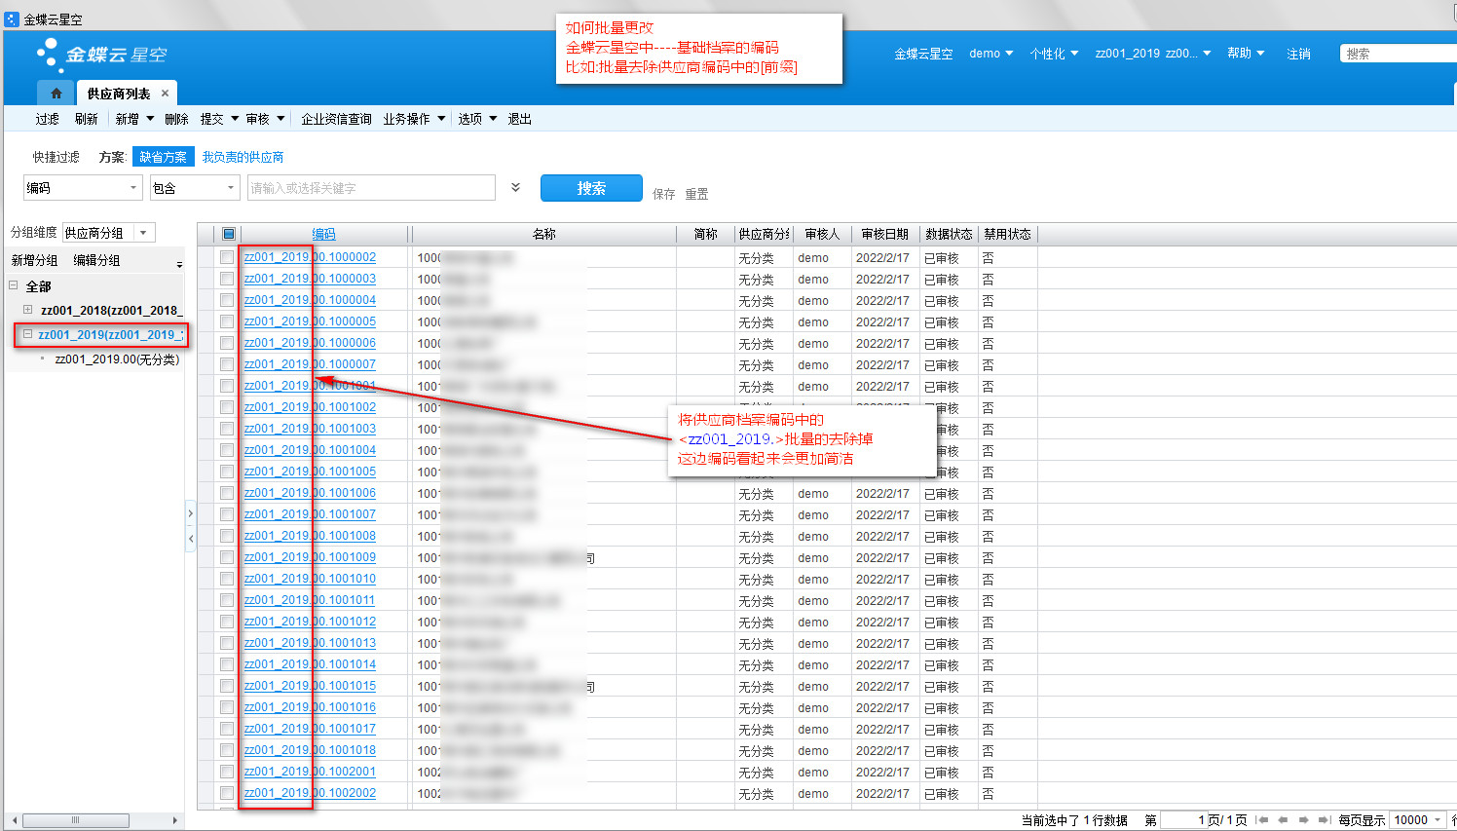1457x831 pixels.
Task: Open the 编码 filter field dropdown
Action: click(x=133, y=188)
